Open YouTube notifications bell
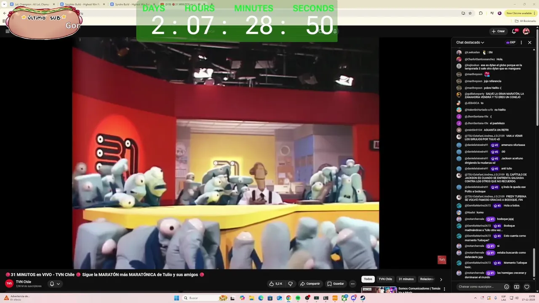539x303 pixels. (514, 31)
